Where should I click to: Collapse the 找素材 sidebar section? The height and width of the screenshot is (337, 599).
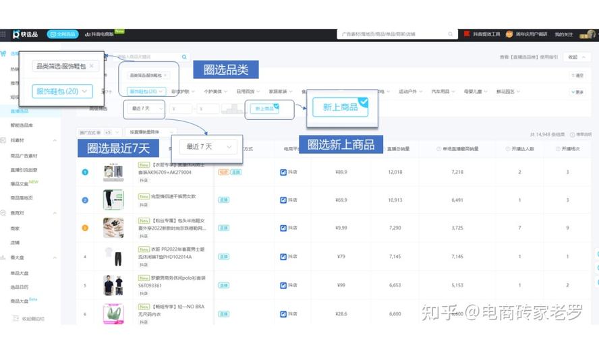55,140
